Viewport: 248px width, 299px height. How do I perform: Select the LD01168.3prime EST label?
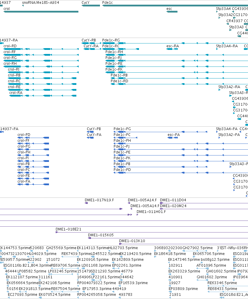tap(96, 265)
